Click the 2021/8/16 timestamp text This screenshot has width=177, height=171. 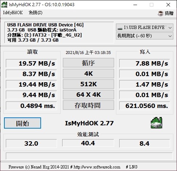(88, 53)
